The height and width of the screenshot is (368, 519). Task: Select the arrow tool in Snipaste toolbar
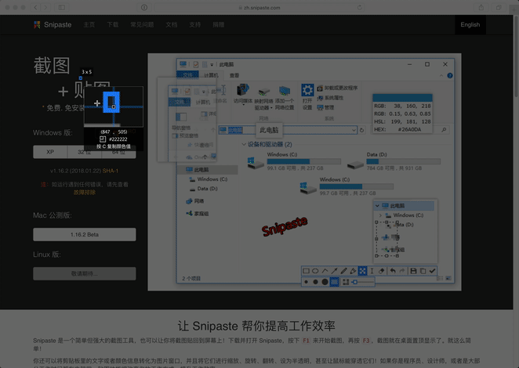click(334, 271)
